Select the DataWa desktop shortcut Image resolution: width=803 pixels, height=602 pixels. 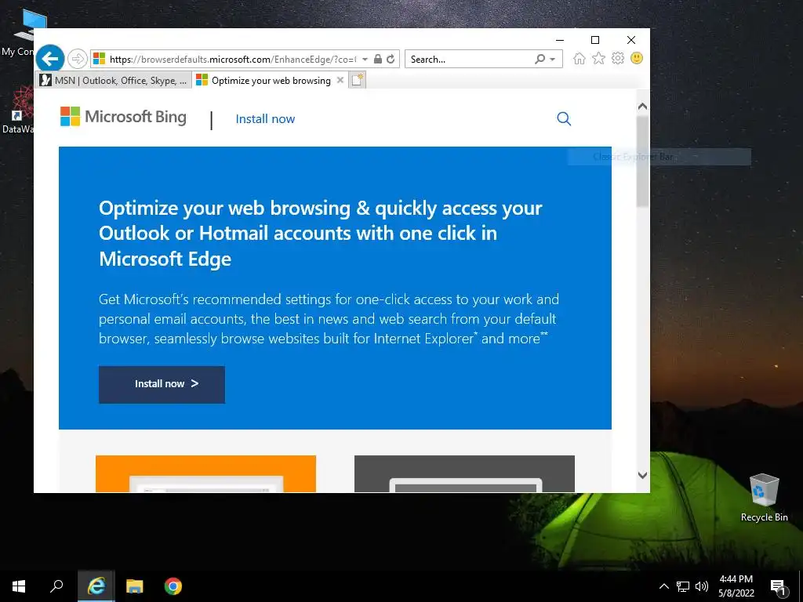click(x=18, y=110)
